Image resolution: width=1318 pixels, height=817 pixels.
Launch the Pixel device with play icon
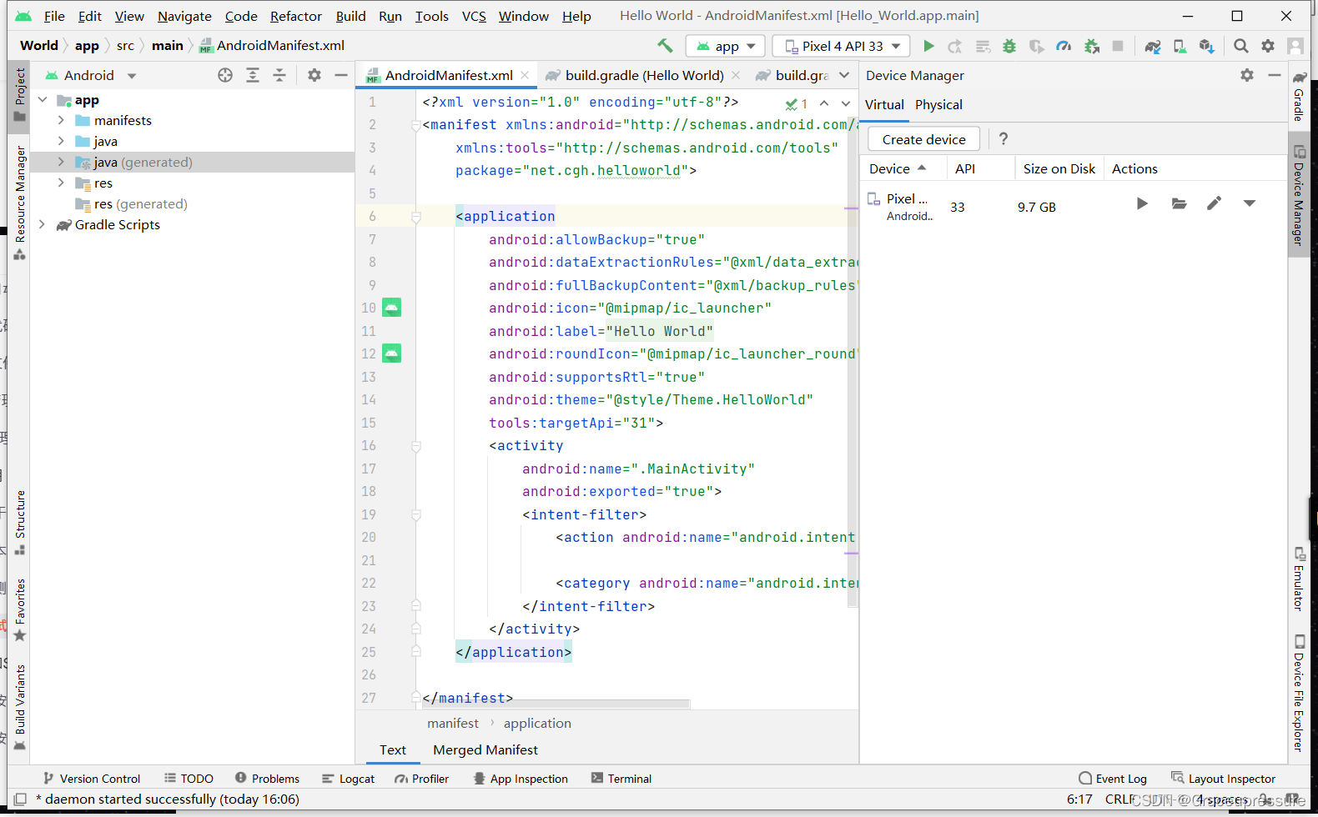pyautogui.click(x=1142, y=203)
